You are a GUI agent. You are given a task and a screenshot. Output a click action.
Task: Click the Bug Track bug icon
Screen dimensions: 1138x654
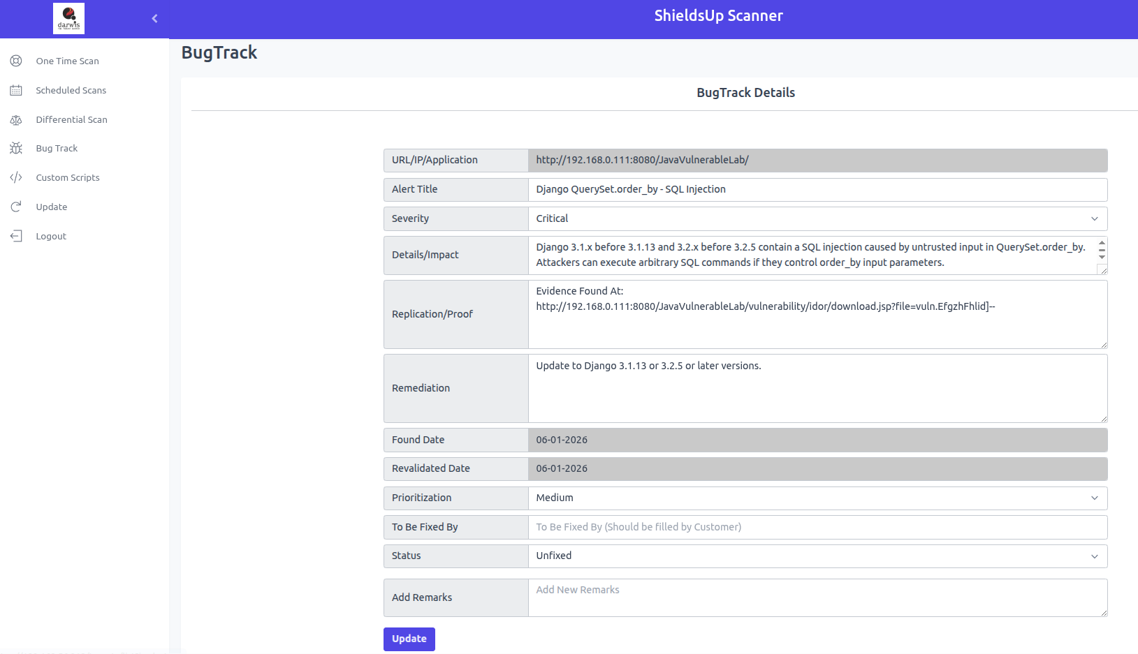tap(16, 148)
